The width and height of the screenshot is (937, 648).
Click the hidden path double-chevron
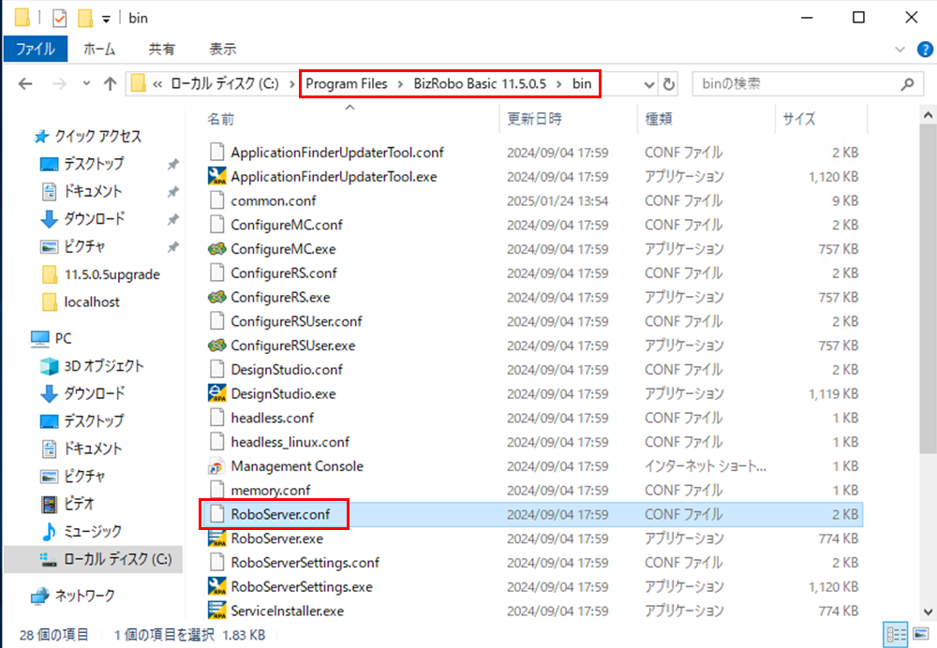click(x=157, y=84)
